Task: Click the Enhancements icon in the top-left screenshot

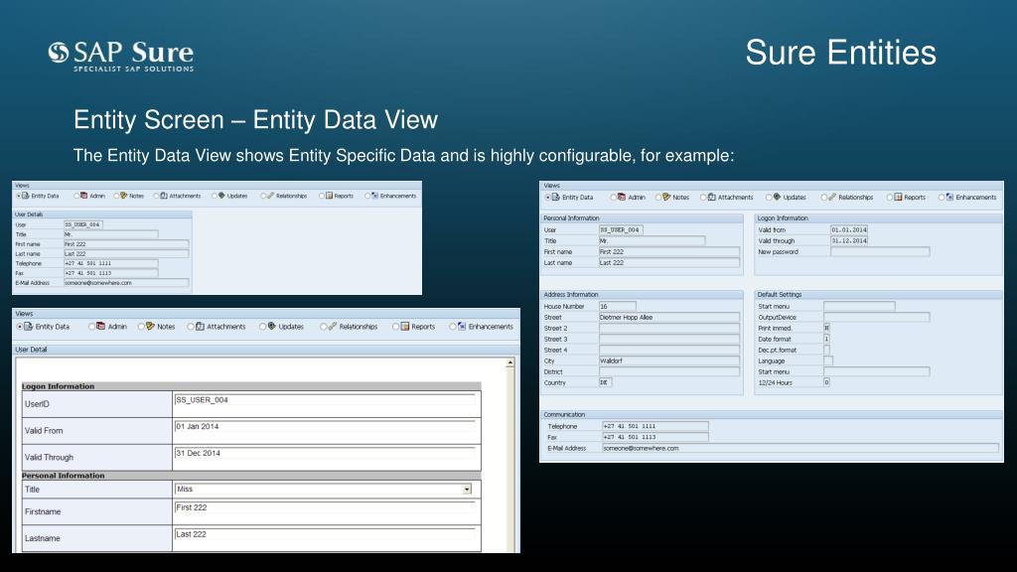Action: (374, 196)
